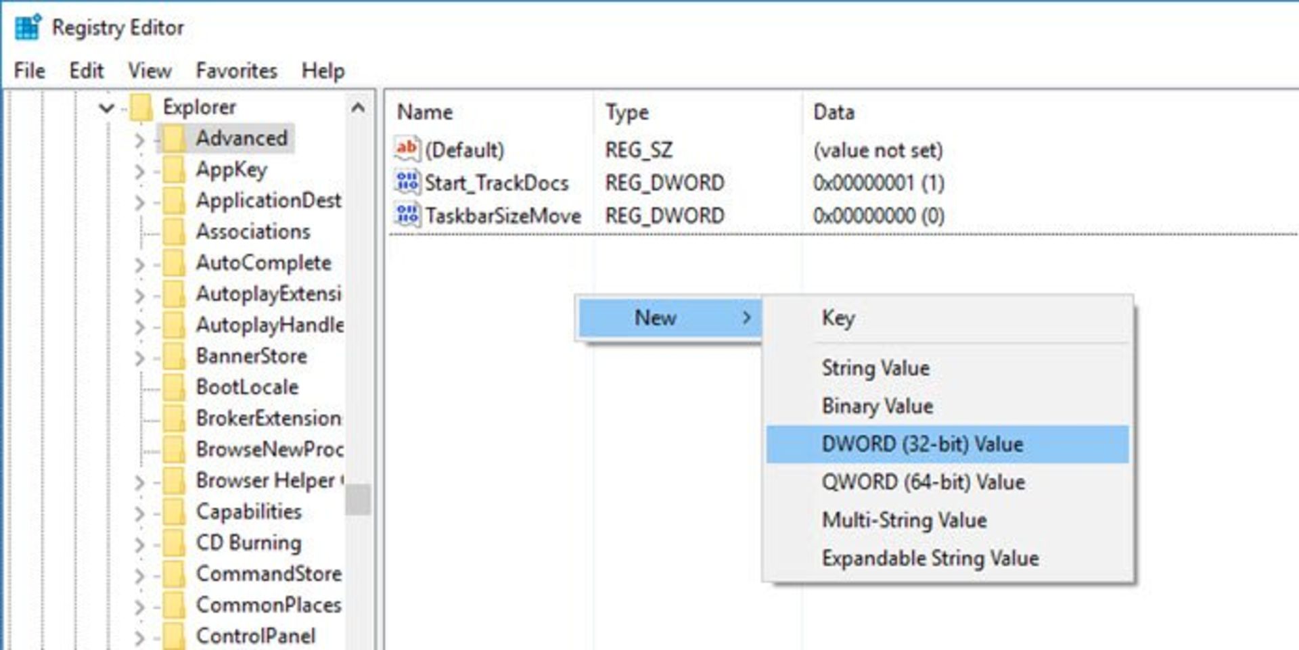This screenshot has width=1299, height=650.
Task: Click the Explorer folder icon
Action: pyautogui.click(x=141, y=107)
